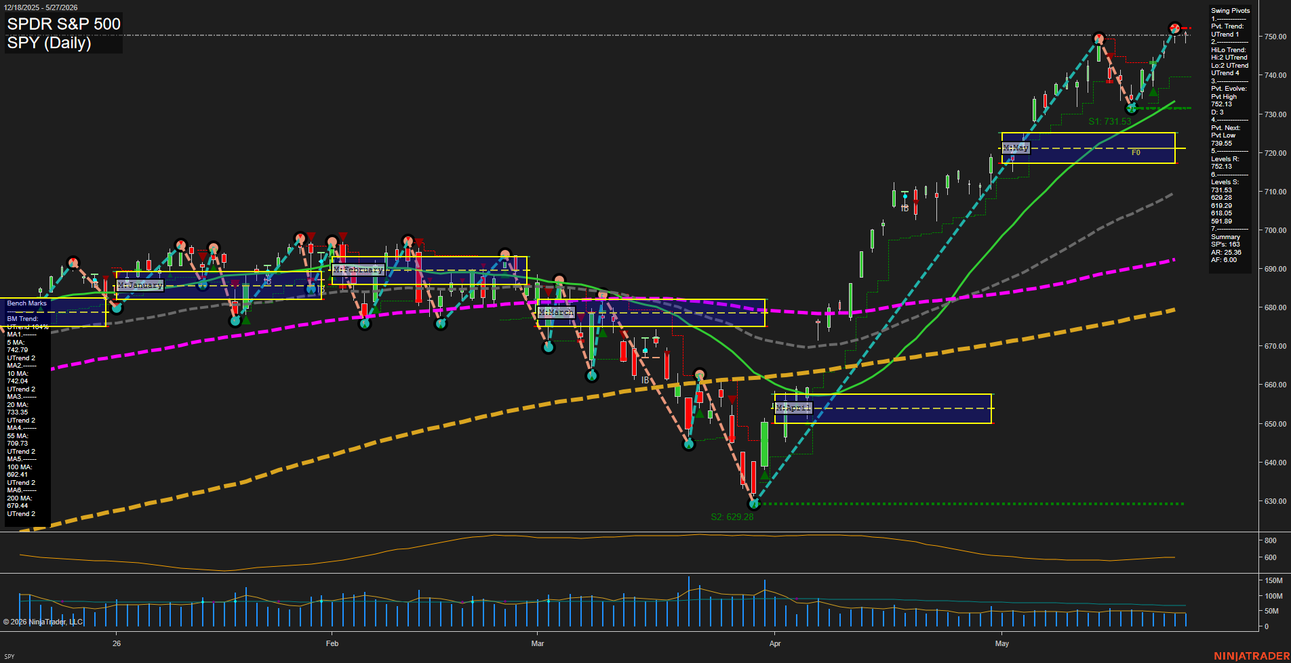Click the BM Trend: line in Bench Marks
This screenshot has height=663, width=1291.
pos(22,319)
